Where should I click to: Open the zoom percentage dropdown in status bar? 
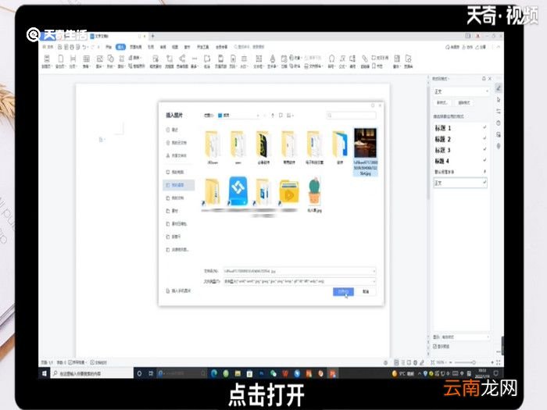(x=442, y=362)
